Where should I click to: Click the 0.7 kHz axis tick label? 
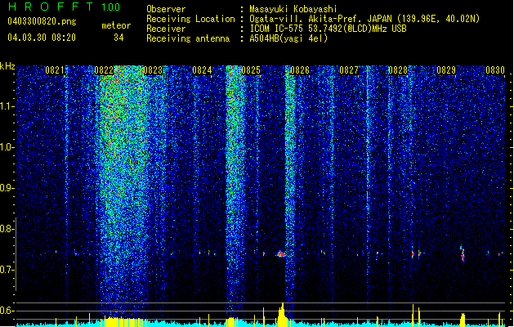[7, 270]
